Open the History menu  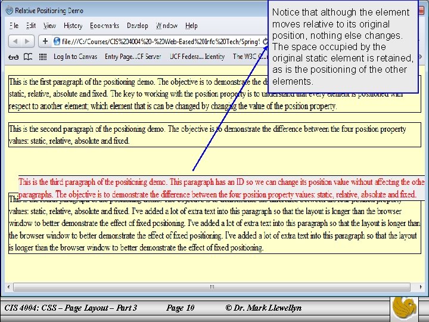tap(73, 26)
